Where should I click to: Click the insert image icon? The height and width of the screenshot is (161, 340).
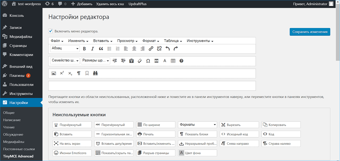pos(54,73)
